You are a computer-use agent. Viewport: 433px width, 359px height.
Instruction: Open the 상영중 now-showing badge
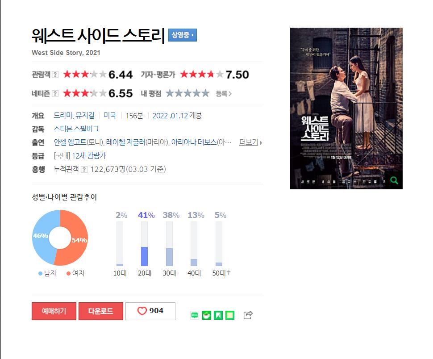pos(183,35)
